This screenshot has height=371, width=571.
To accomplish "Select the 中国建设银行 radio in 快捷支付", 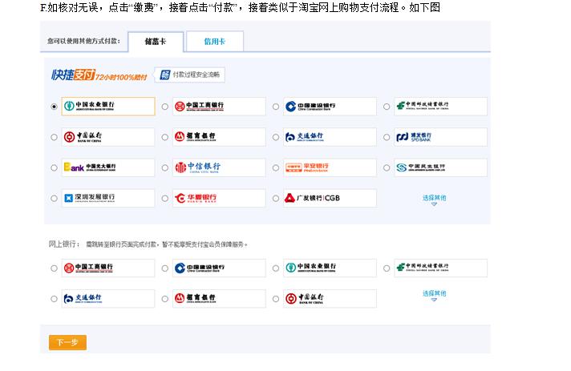I will [276, 107].
